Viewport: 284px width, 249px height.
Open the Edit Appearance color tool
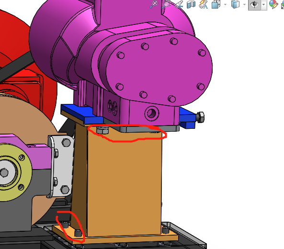pos(273,4)
